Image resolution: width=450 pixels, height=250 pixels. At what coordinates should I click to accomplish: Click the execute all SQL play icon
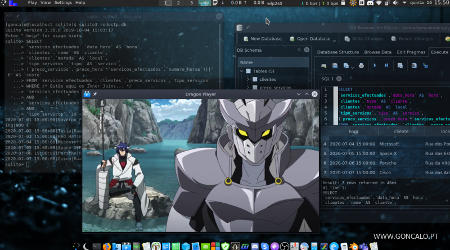(375, 66)
